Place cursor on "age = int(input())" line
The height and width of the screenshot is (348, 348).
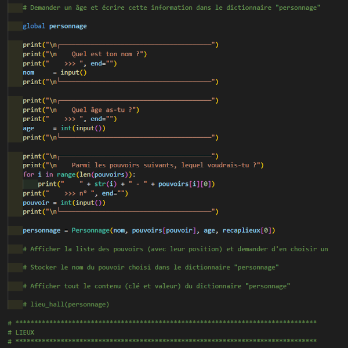64,128
